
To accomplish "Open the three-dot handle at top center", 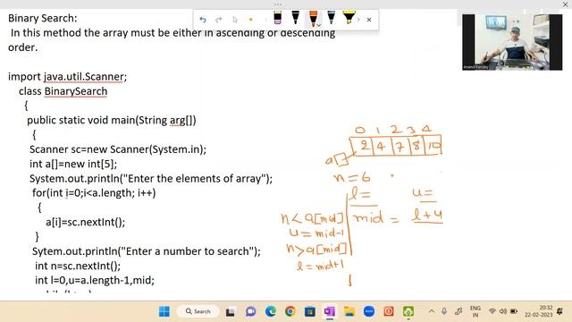I will click(x=278, y=4).
